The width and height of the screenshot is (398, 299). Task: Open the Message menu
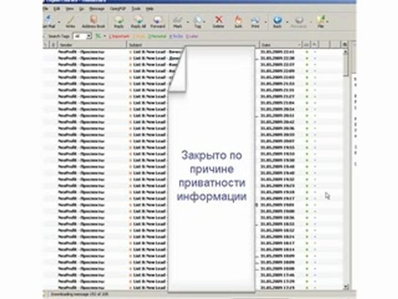pyautogui.click(x=97, y=9)
